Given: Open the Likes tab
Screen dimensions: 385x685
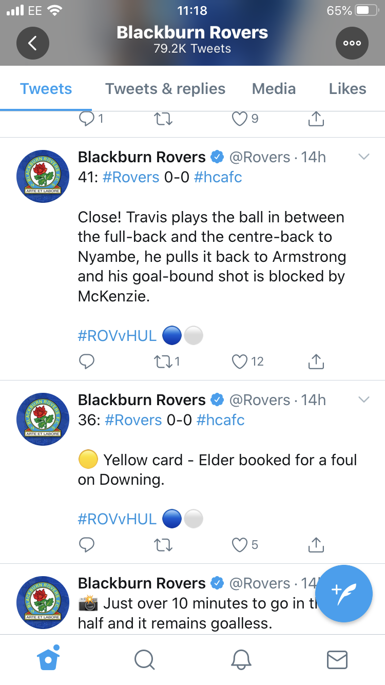Looking at the screenshot, I should (x=348, y=89).
